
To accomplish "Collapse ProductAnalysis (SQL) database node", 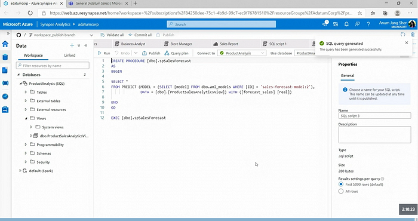I will point(20,84).
